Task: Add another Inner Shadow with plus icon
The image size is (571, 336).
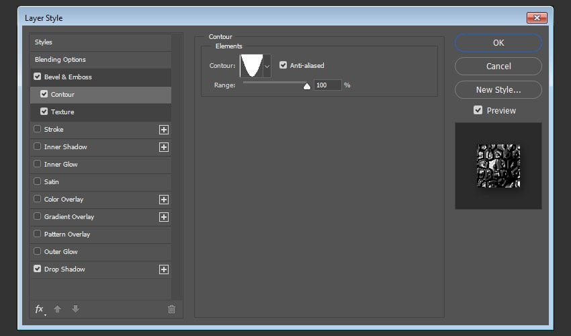Action: [164, 147]
